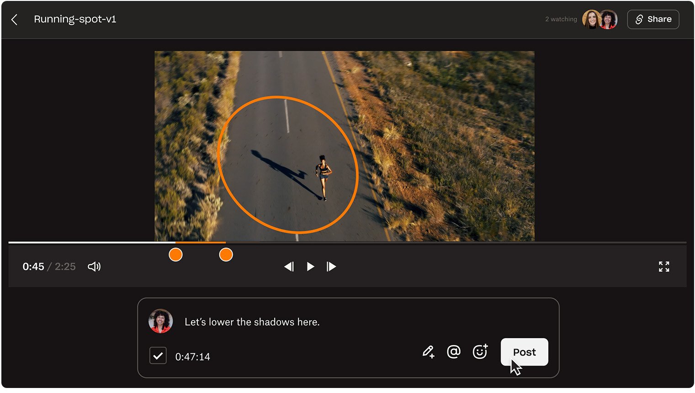Click the comment text field

point(320,322)
